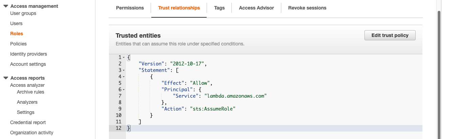Collapse the Access reports section triangle

(x=6, y=78)
